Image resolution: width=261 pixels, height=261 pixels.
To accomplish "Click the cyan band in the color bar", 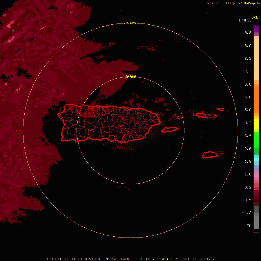I will point(256,159).
